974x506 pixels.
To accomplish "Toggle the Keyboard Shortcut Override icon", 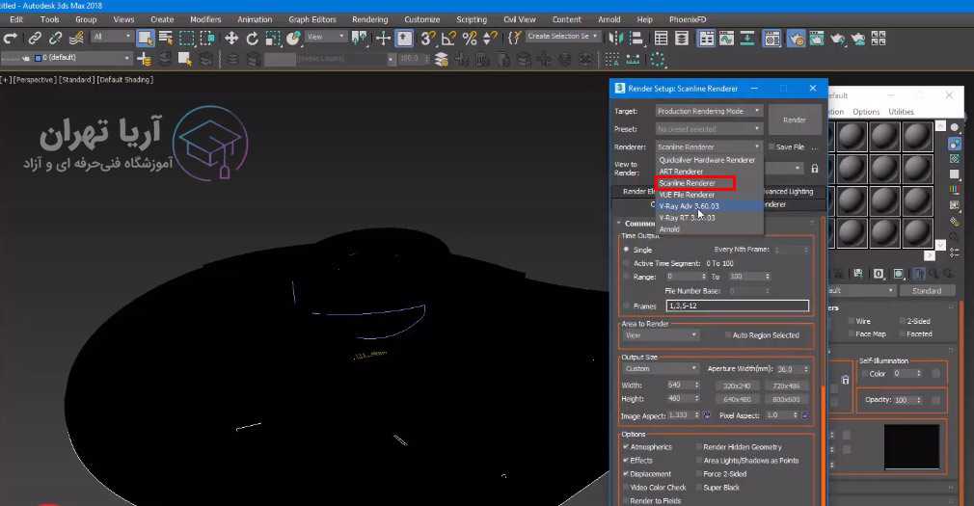I will (404, 39).
